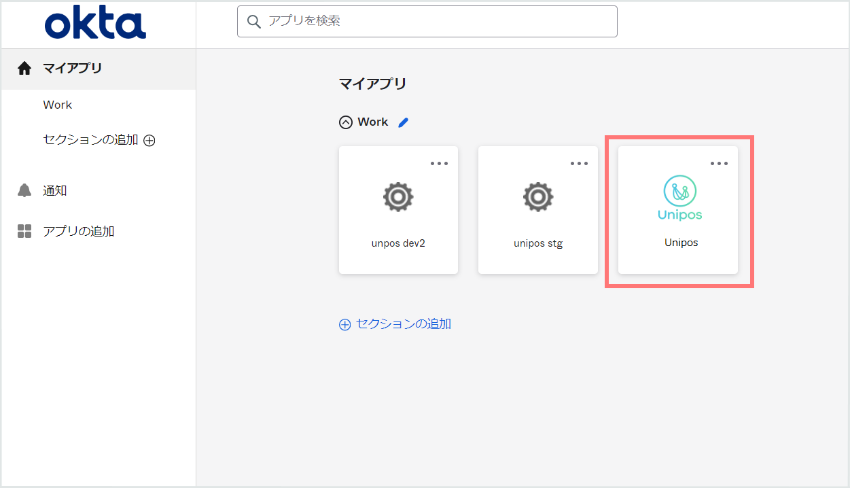850x488 pixels.
Task: Click the gear icon on the unpos dev2 card
Action: pyautogui.click(x=398, y=197)
